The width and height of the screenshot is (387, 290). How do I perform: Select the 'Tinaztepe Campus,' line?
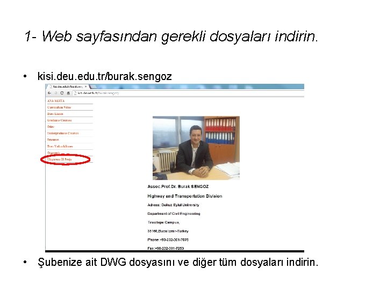pyautogui.click(x=163, y=222)
